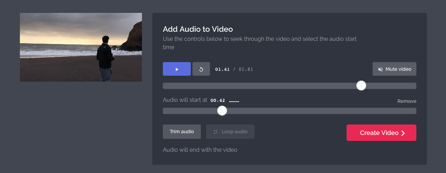Click the chevron on Create Video
The image size is (446, 173).
(403, 133)
